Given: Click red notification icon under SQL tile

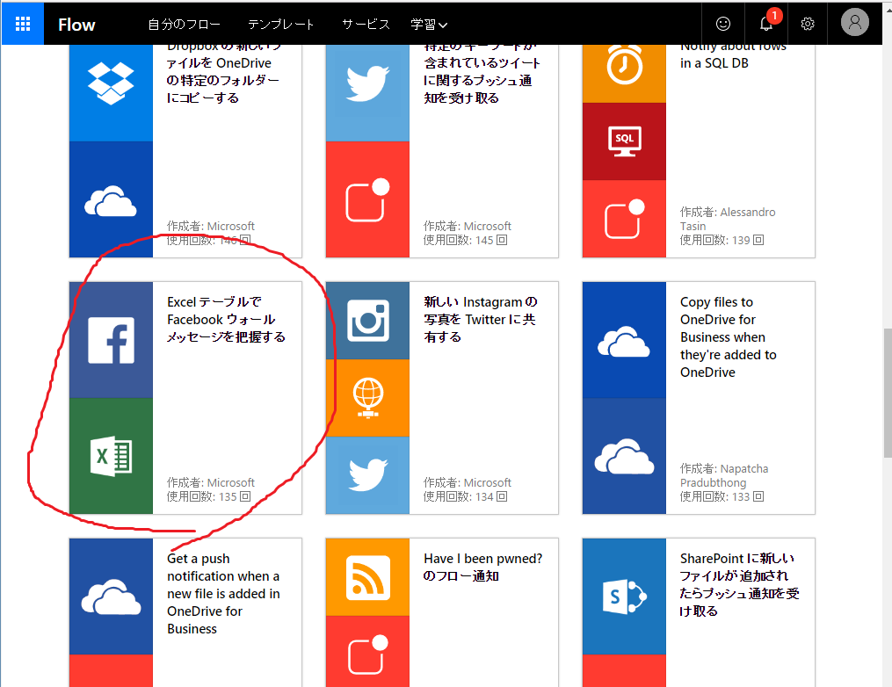Looking at the screenshot, I should (x=624, y=219).
